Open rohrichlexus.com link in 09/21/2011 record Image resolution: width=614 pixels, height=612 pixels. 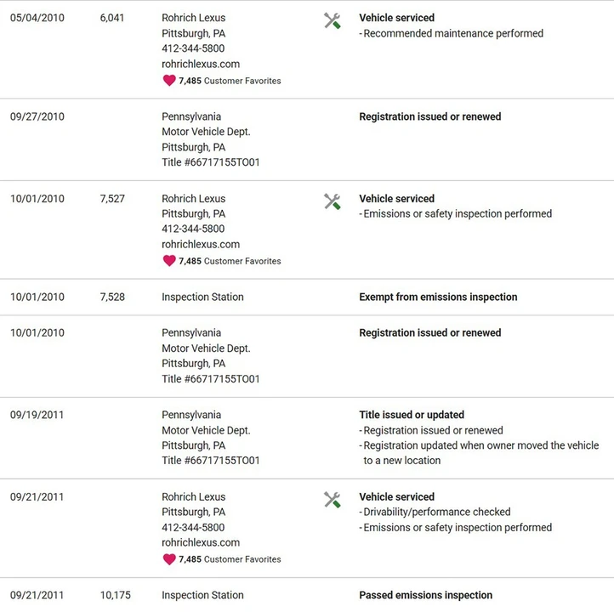coord(201,542)
